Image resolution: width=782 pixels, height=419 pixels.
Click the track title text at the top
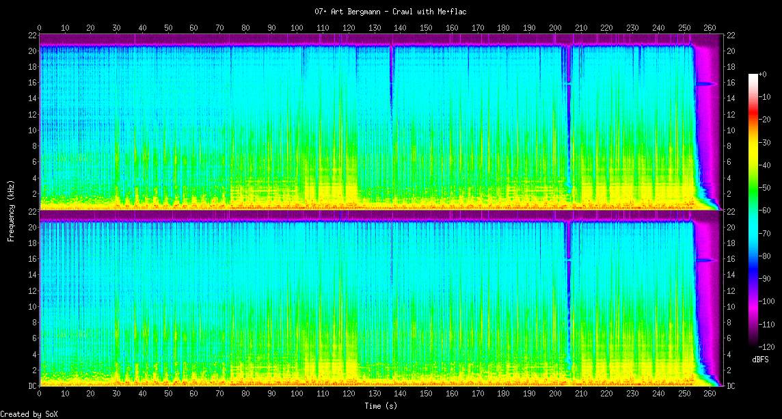(390, 12)
